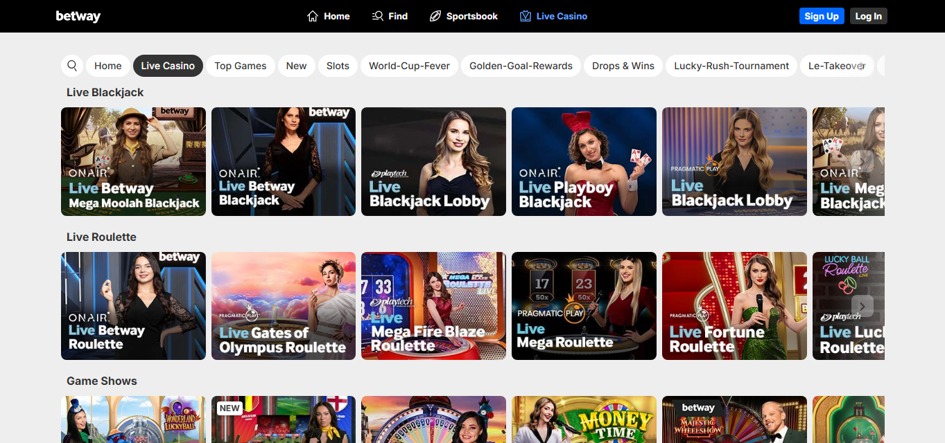Screen dimensions: 945x443
Task: Select the Slots category pill
Action: tap(338, 66)
